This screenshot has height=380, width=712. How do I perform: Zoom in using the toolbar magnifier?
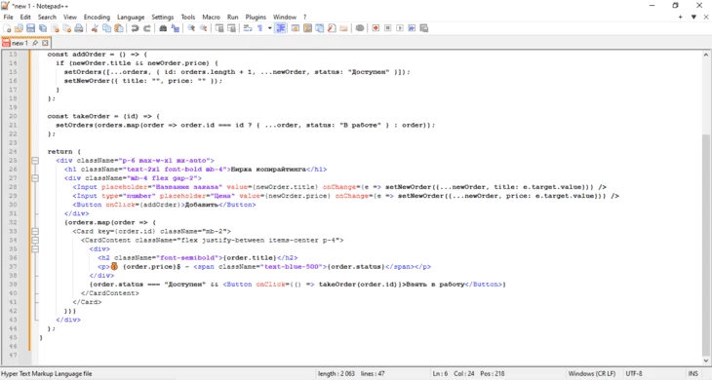pos(191,28)
